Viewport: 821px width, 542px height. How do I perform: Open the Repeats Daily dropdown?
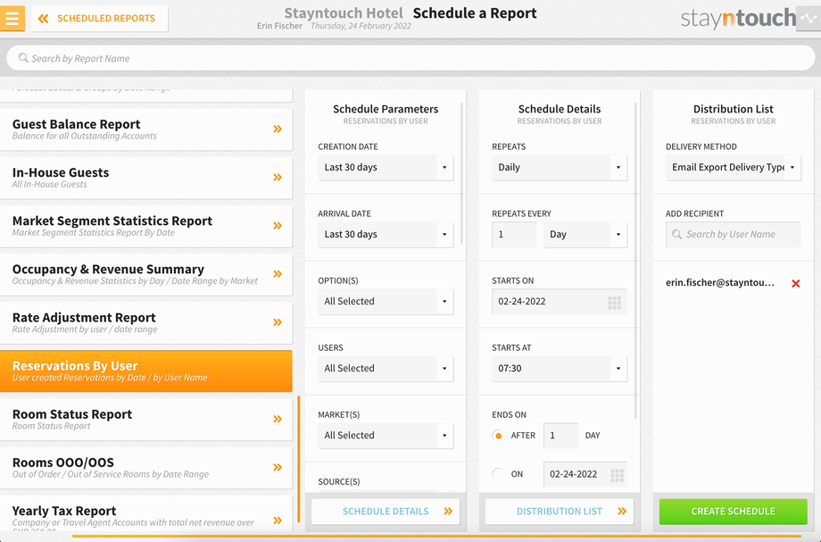pos(560,168)
